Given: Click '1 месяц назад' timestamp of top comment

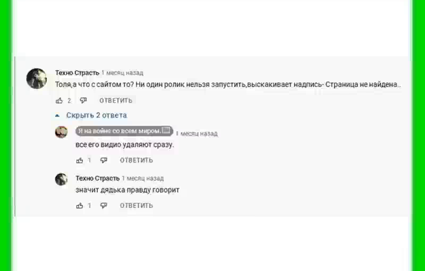Looking at the screenshot, I should (x=123, y=73).
